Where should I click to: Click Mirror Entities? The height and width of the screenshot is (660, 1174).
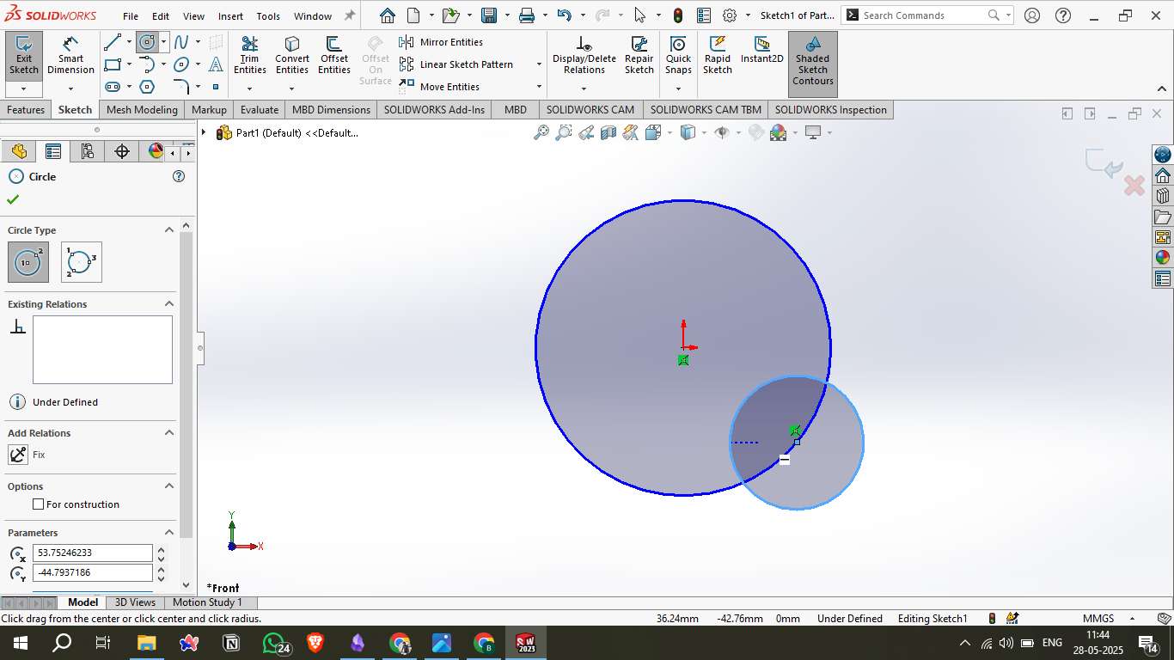[x=442, y=42]
